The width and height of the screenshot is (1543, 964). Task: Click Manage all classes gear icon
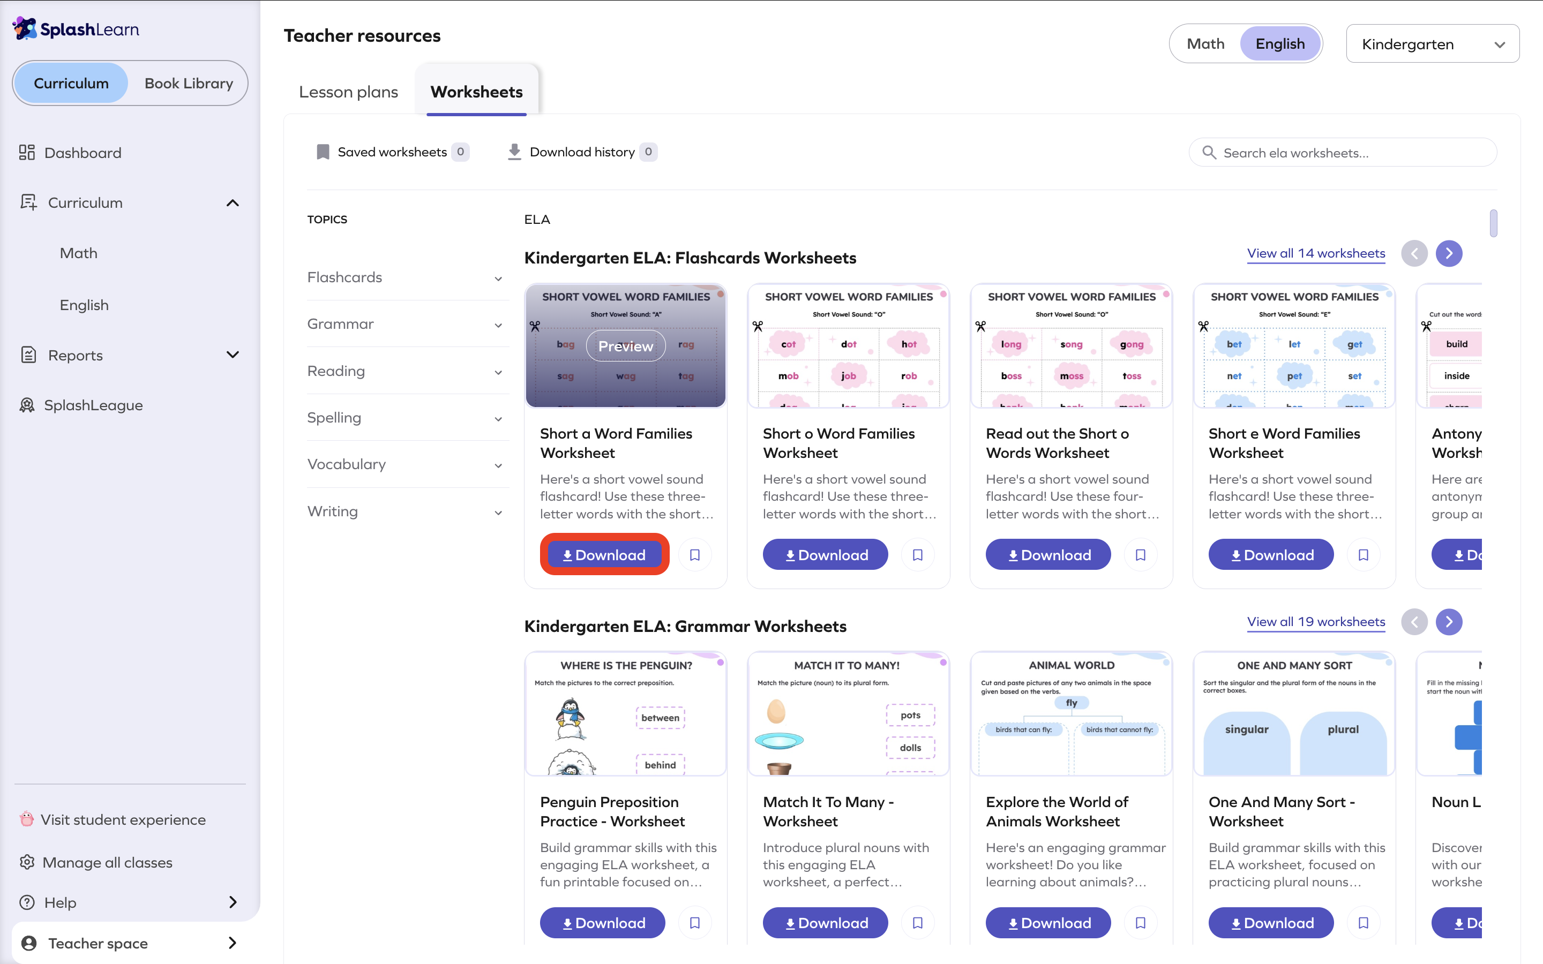point(27,862)
